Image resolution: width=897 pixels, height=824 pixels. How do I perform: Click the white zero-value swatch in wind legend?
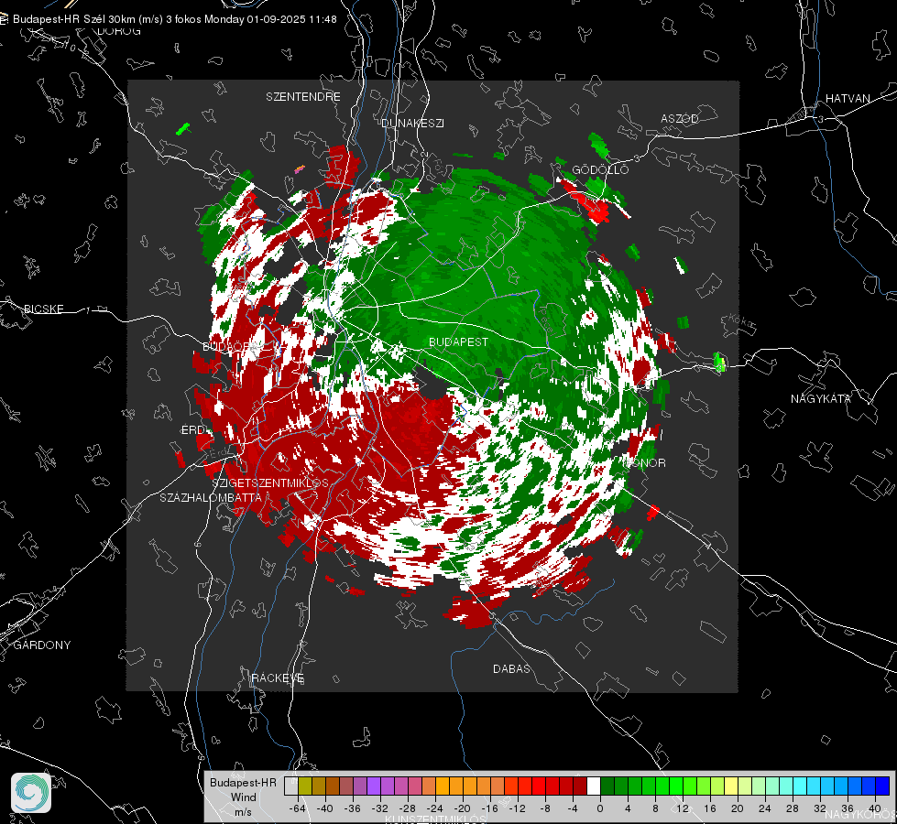point(594,786)
